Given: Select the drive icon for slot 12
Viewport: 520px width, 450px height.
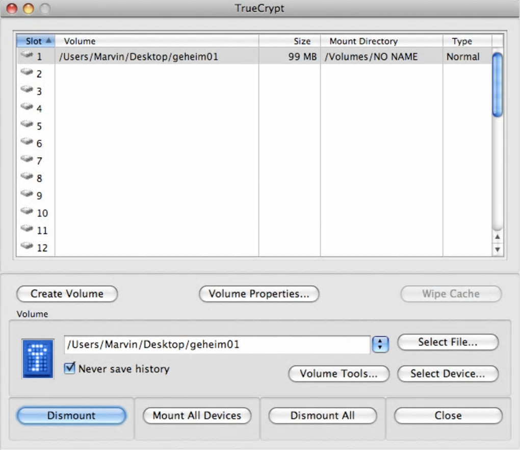Looking at the screenshot, I should (27, 246).
